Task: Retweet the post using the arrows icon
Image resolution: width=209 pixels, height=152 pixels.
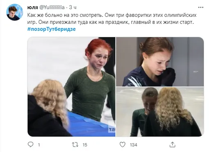Action: click(x=75, y=145)
